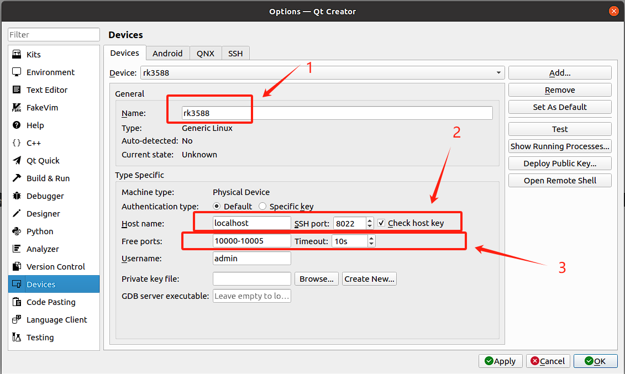Switch to the Android tab
625x374 pixels.
coord(167,53)
